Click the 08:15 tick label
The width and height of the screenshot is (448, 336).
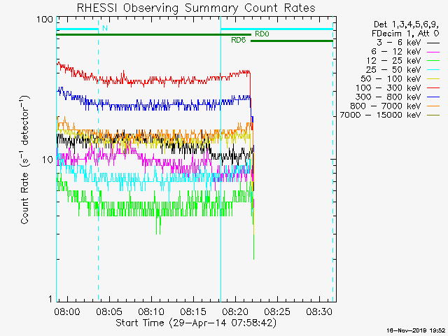[x=193, y=311]
